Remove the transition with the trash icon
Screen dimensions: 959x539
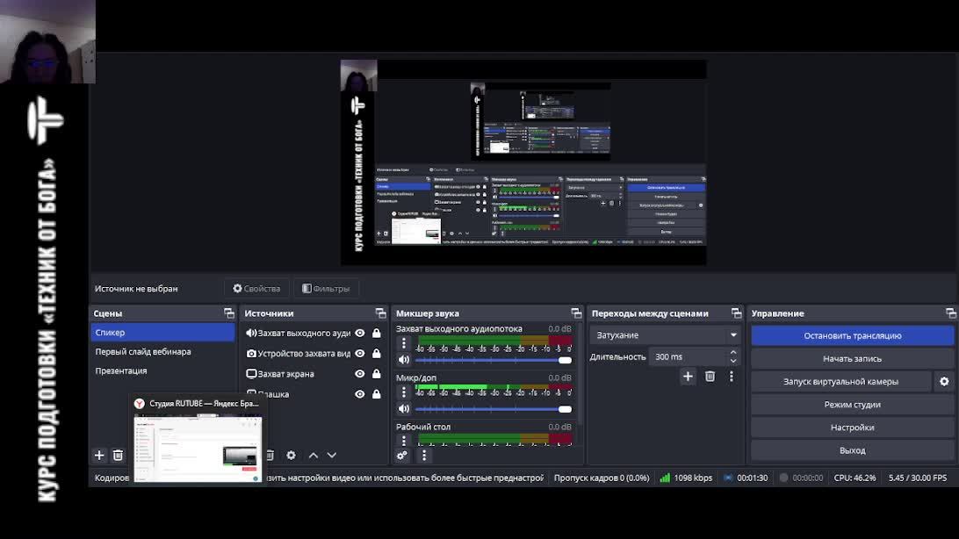[710, 377]
